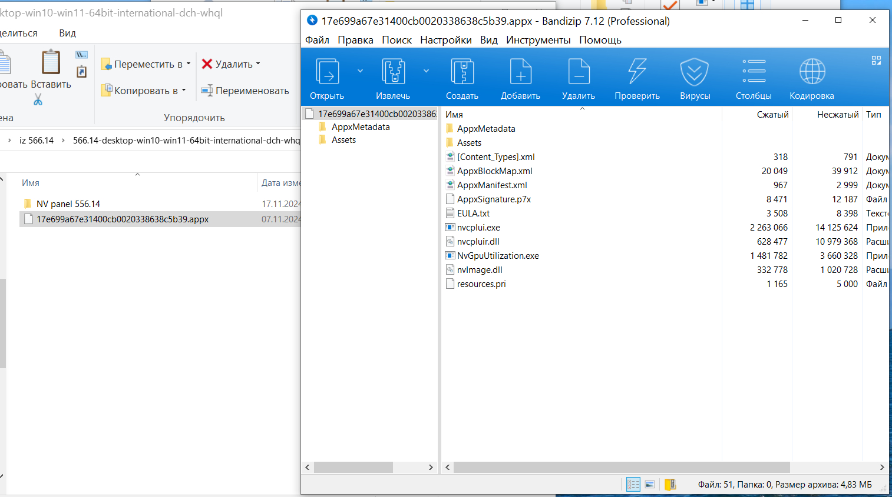
Task: Click the file list scroll right arrow
Action: pos(882,467)
